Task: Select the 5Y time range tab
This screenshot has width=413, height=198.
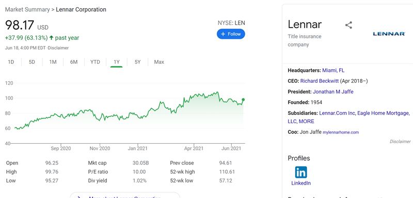Action: point(137,62)
